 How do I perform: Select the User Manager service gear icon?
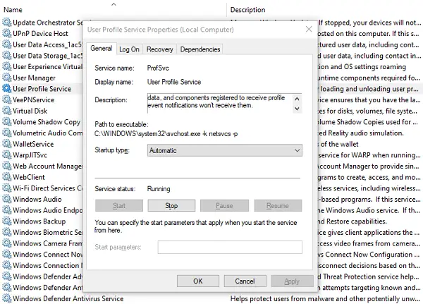(x=7, y=78)
